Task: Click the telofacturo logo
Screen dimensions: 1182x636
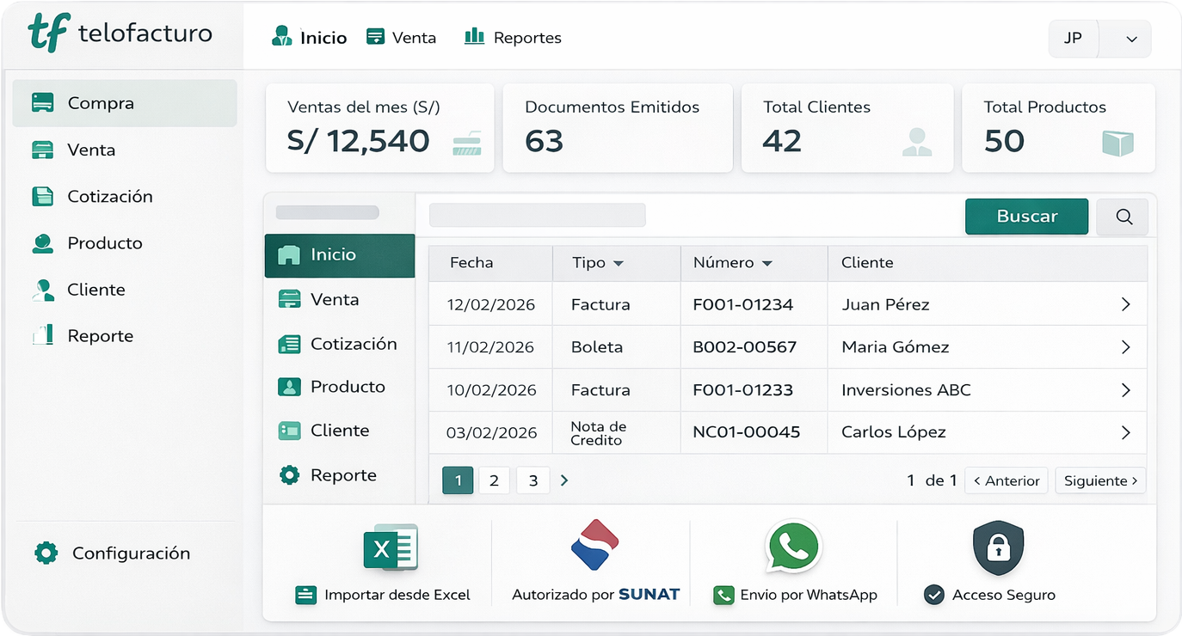Action: pyautogui.click(x=120, y=34)
